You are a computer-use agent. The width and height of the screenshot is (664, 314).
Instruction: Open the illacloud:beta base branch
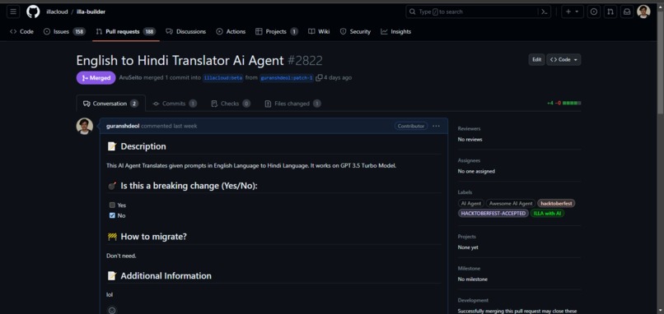(223, 78)
